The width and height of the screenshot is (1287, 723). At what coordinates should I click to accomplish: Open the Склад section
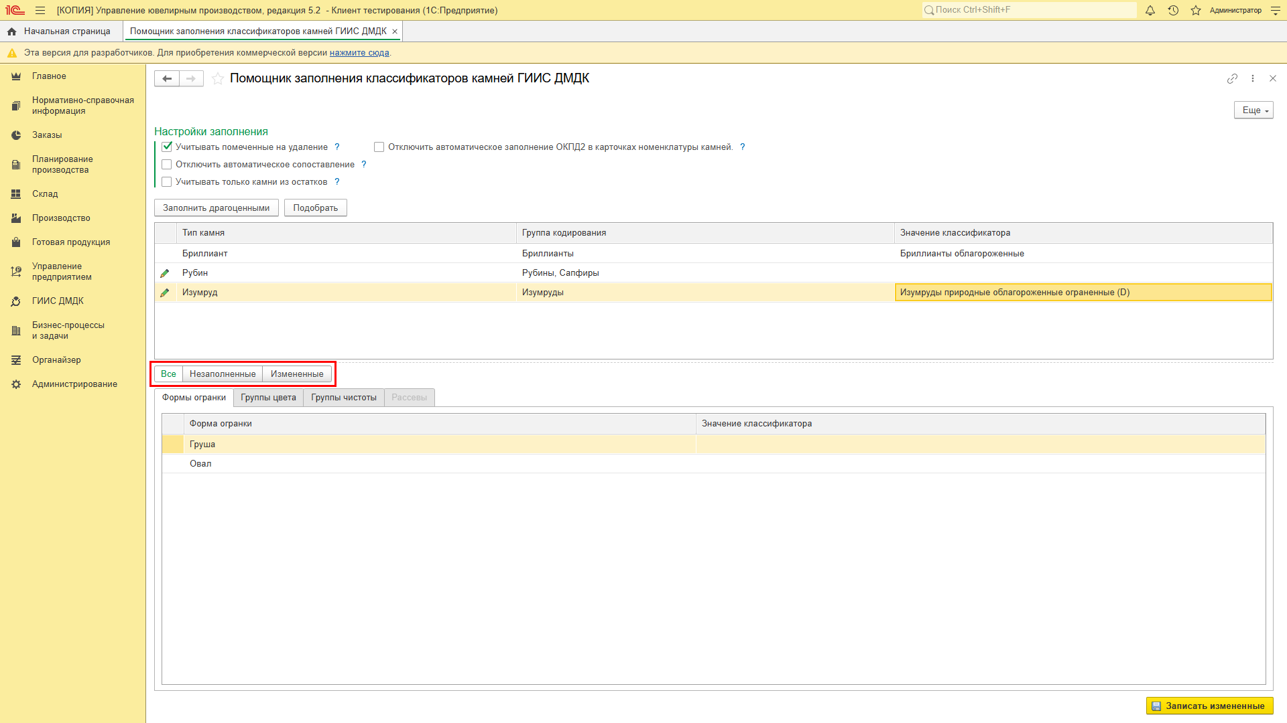(45, 194)
